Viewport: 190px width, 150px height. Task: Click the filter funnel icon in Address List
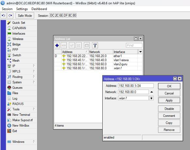(95, 45)
